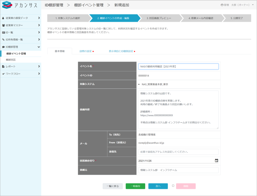Click the 返信先 address input field
257x196 pixels.
pyautogui.click(x=178, y=152)
